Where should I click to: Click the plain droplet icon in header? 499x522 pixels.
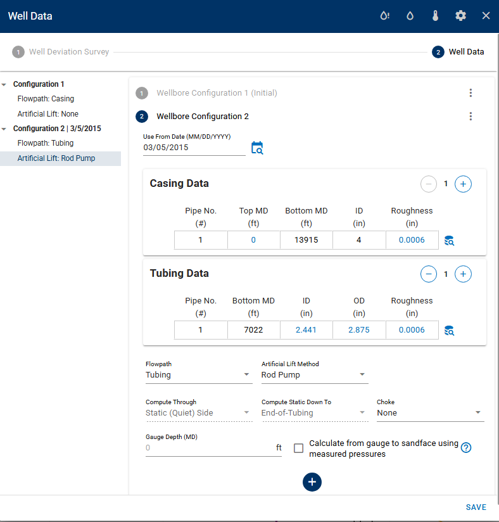pyautogui.click(x=410, y=16)
